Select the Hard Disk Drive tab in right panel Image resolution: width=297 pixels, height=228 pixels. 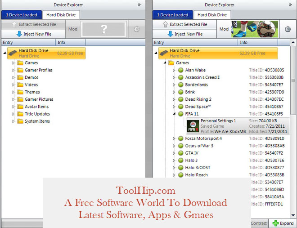[212, 15]
